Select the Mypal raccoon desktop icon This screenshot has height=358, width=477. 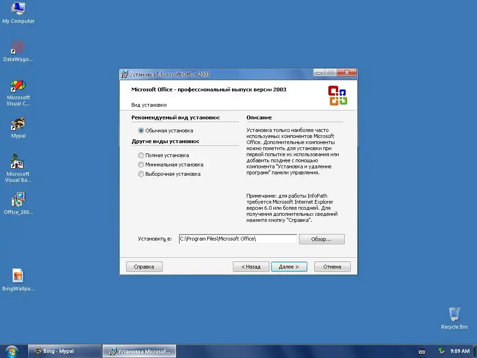[18, 128]
